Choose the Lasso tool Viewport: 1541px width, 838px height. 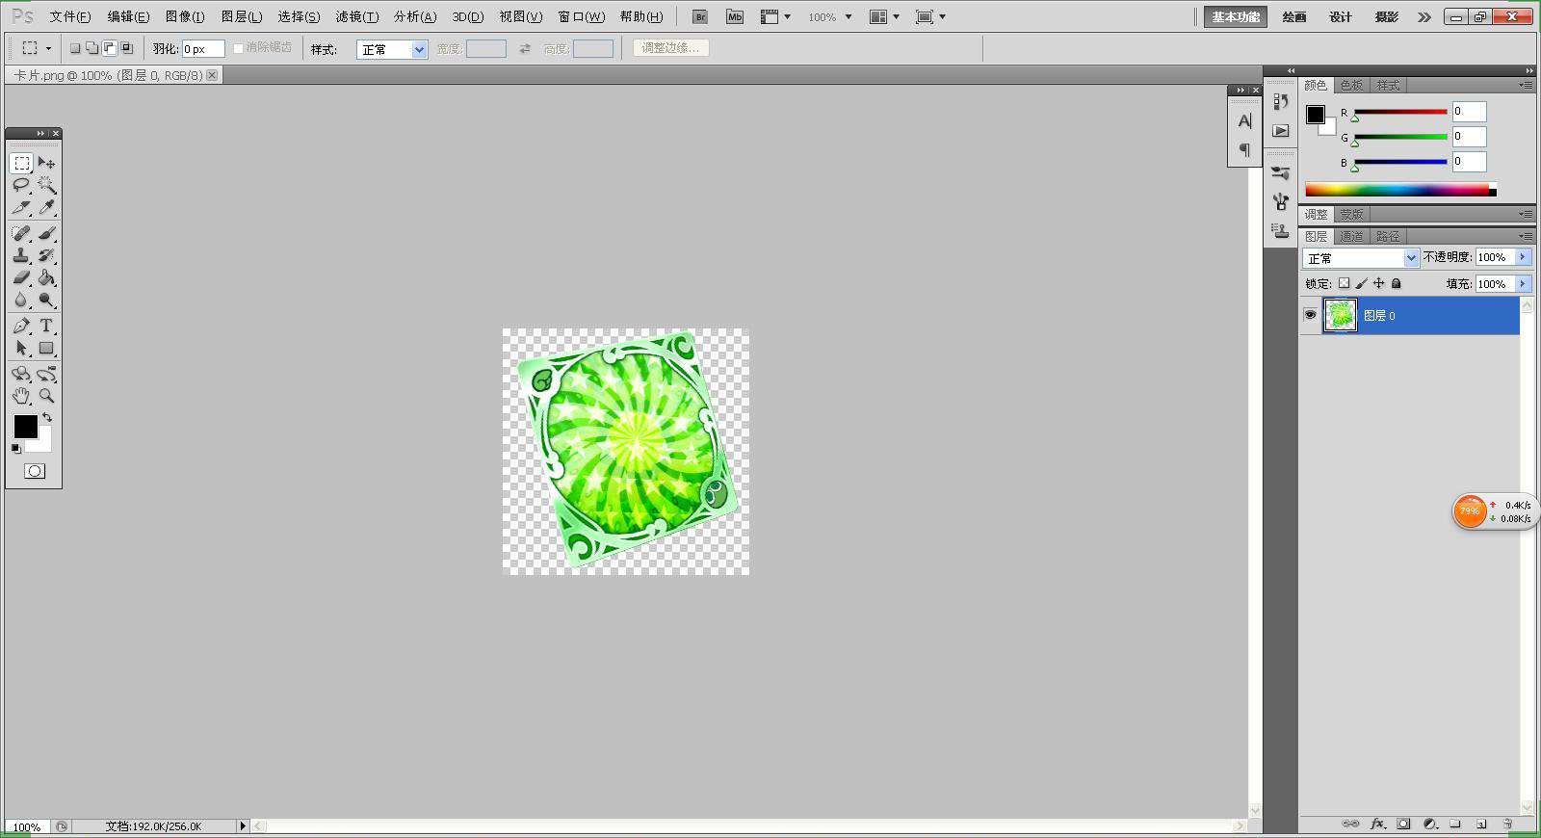point(21,185)
